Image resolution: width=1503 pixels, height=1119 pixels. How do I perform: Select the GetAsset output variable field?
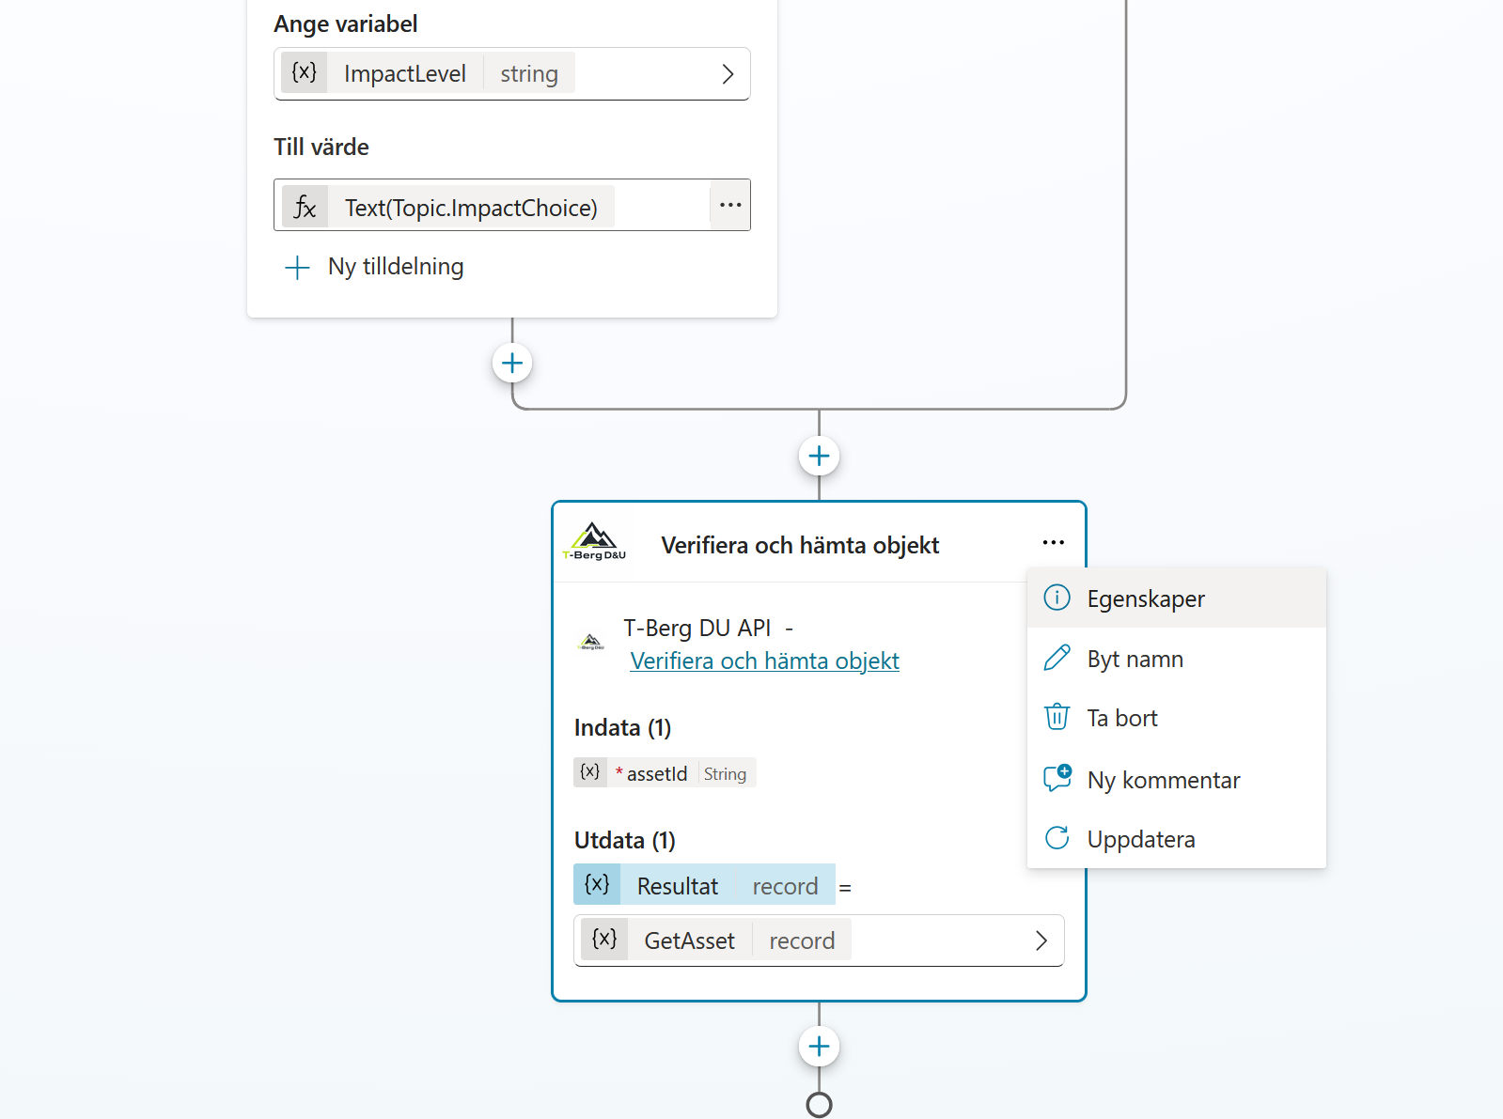(819, 940)
